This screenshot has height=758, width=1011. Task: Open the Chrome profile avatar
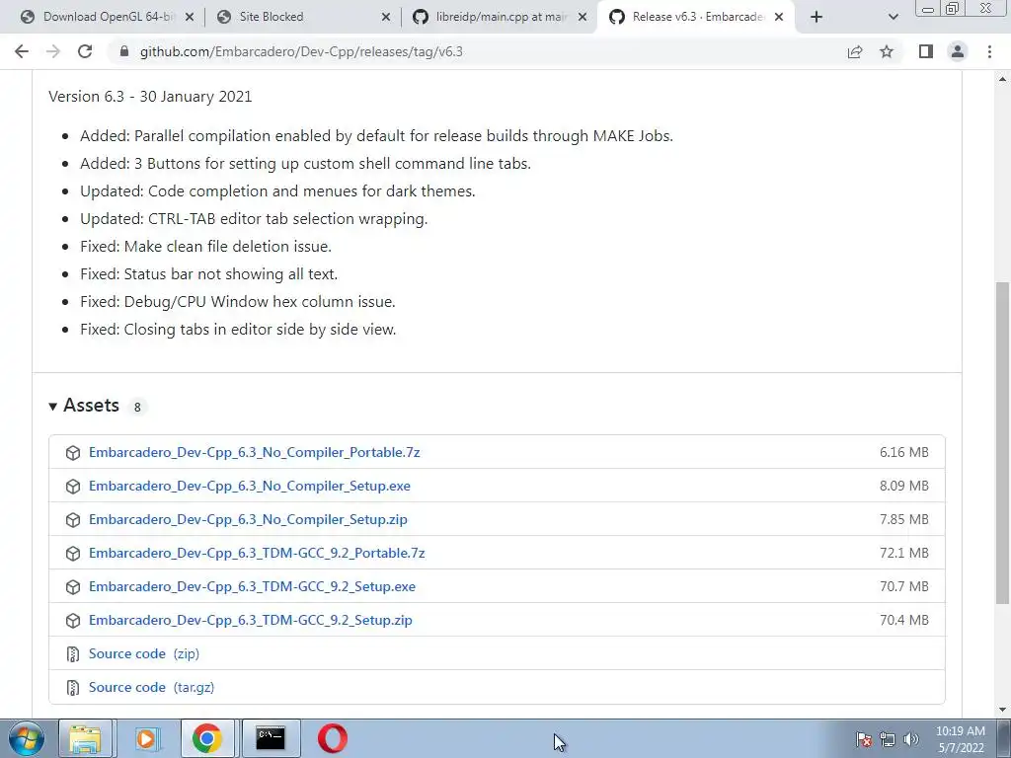point(958,51)
